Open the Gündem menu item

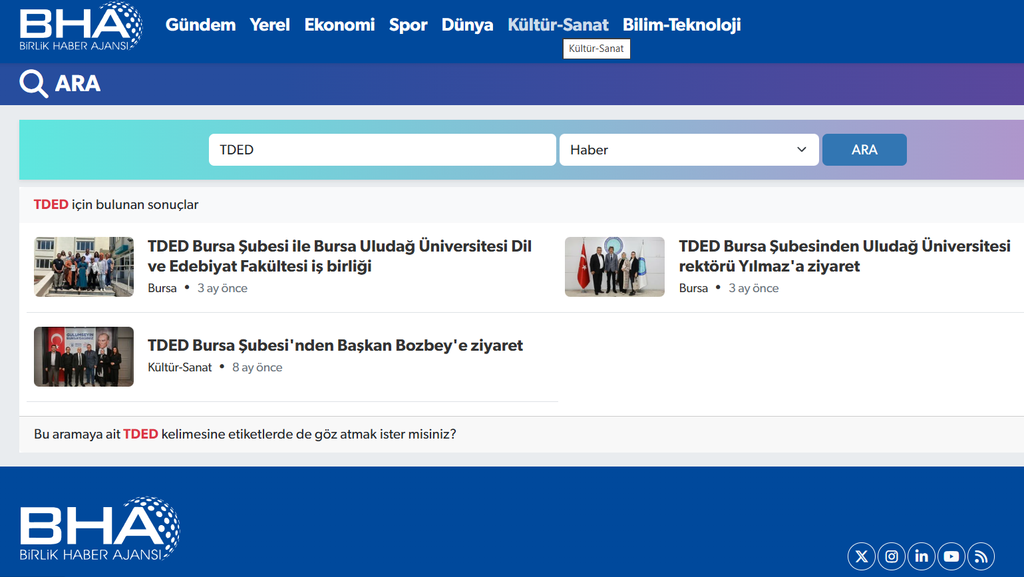click(200, 25)
